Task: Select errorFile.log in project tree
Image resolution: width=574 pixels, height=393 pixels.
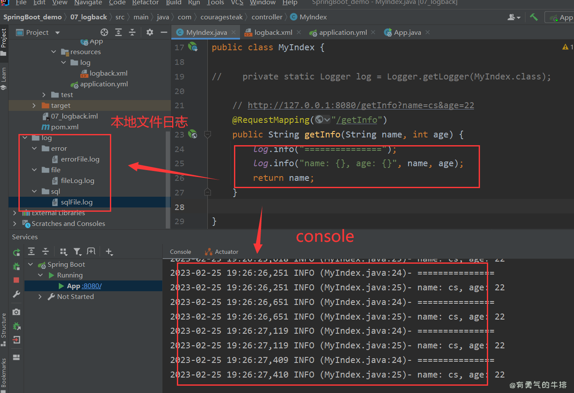Action: [x=80, y=159]
